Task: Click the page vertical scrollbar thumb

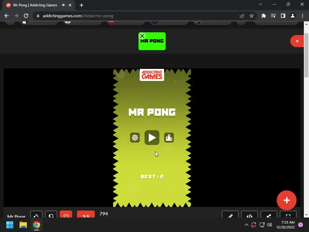Action: tap(306, 55)
